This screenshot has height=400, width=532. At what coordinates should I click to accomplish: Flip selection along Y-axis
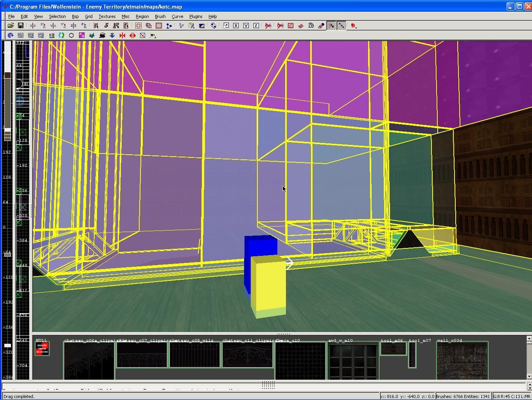[x=53, y=26]
